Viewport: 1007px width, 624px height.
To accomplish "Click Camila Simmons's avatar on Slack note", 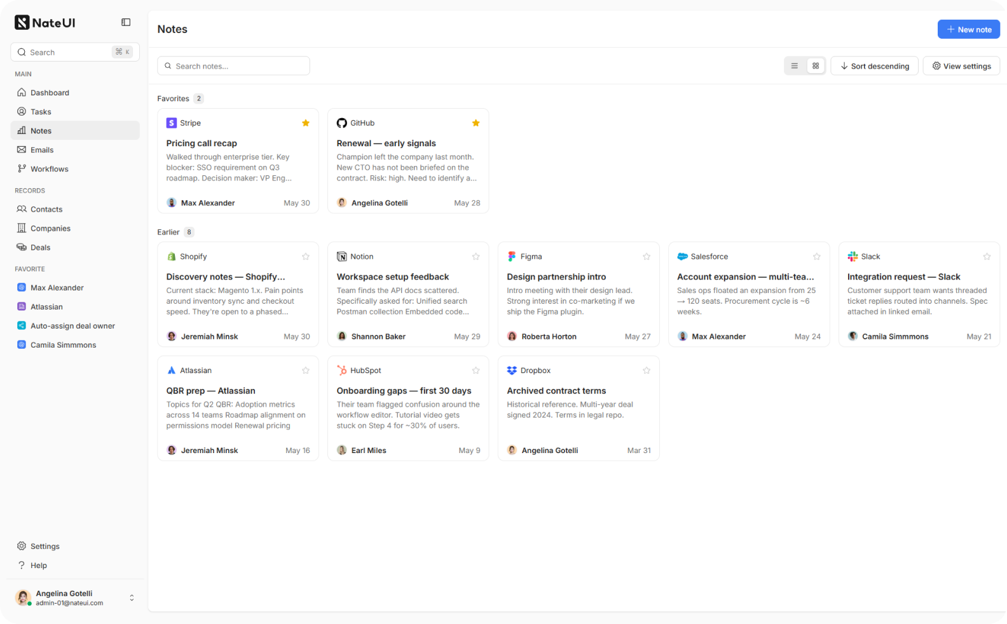I will (853, 336).
